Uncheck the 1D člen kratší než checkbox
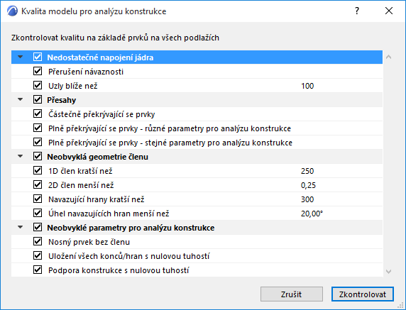 tap(38, 171)
